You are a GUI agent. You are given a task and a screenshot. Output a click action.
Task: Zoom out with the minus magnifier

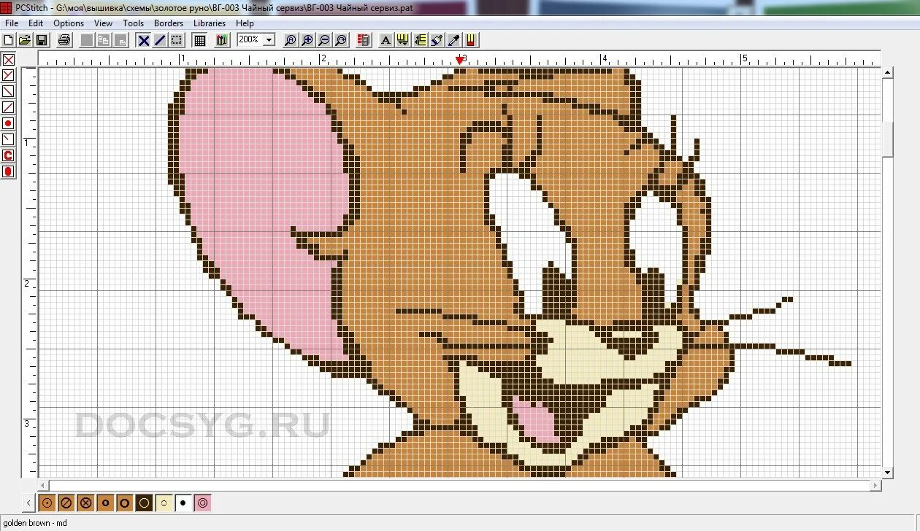pos(323,39)
